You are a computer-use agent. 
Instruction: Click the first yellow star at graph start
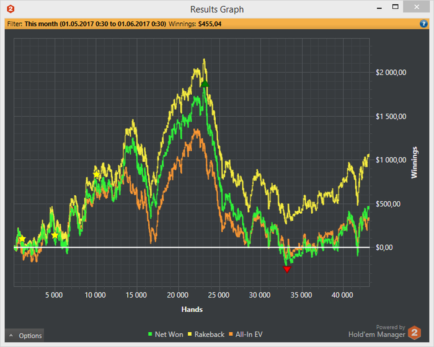(x=22, y=239)
